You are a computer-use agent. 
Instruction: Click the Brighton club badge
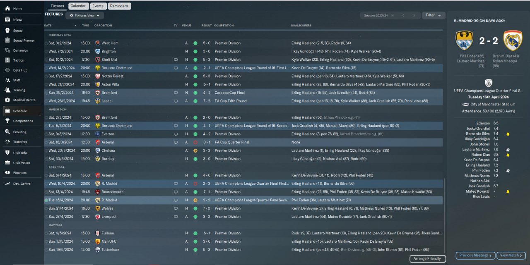click(98, 51)
